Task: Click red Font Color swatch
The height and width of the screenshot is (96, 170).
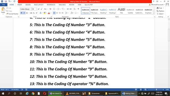Action: pos(49,13)
